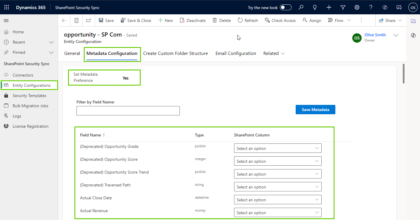The image size is (420, 220).
Task: Expand the Recent section in sidebar
Action: (51, 42)
